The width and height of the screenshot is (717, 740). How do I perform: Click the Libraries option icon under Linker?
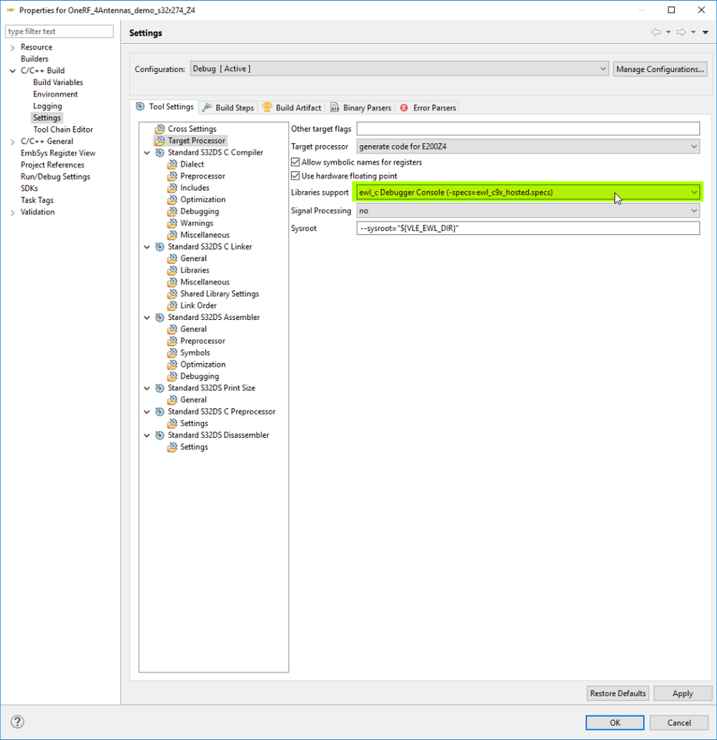pos(173,270)
